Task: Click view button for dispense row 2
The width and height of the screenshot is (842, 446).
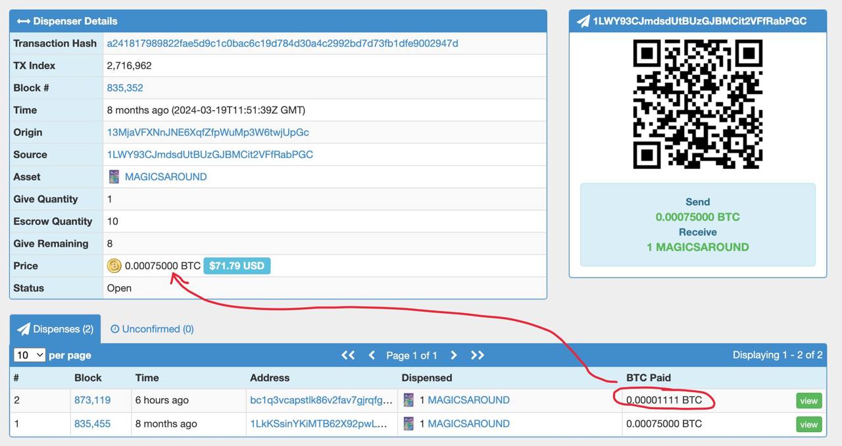Action: [809, 401]
